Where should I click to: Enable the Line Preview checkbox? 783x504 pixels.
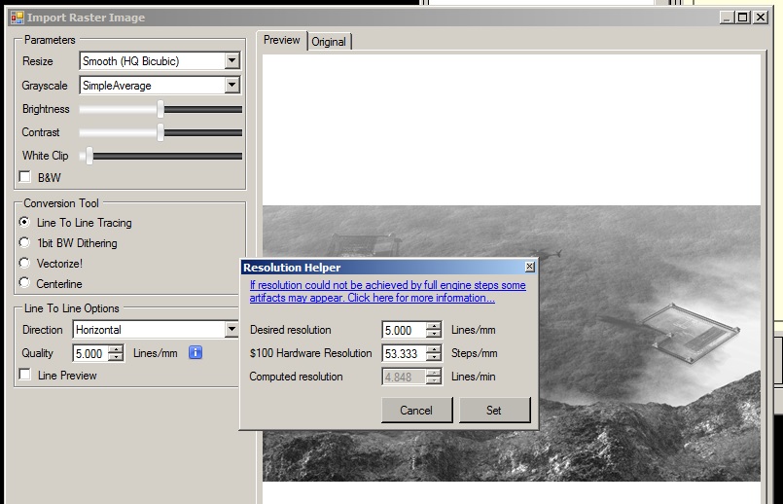pyautogui.click(x=25, y=375)
